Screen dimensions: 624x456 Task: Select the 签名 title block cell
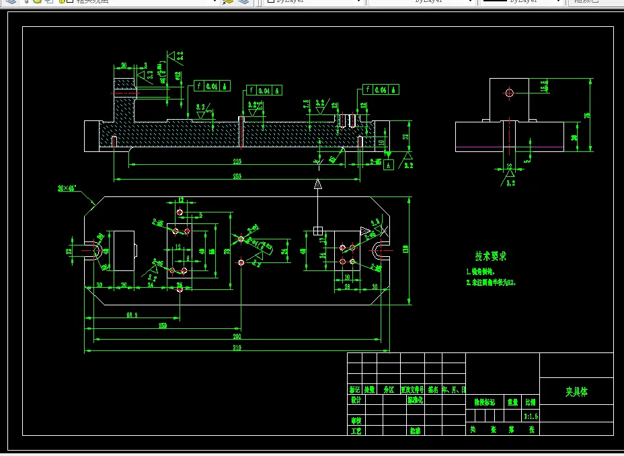[x=433, y=390]
